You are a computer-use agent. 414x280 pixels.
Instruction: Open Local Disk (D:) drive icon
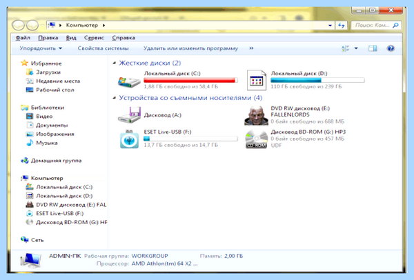[257, 80]
